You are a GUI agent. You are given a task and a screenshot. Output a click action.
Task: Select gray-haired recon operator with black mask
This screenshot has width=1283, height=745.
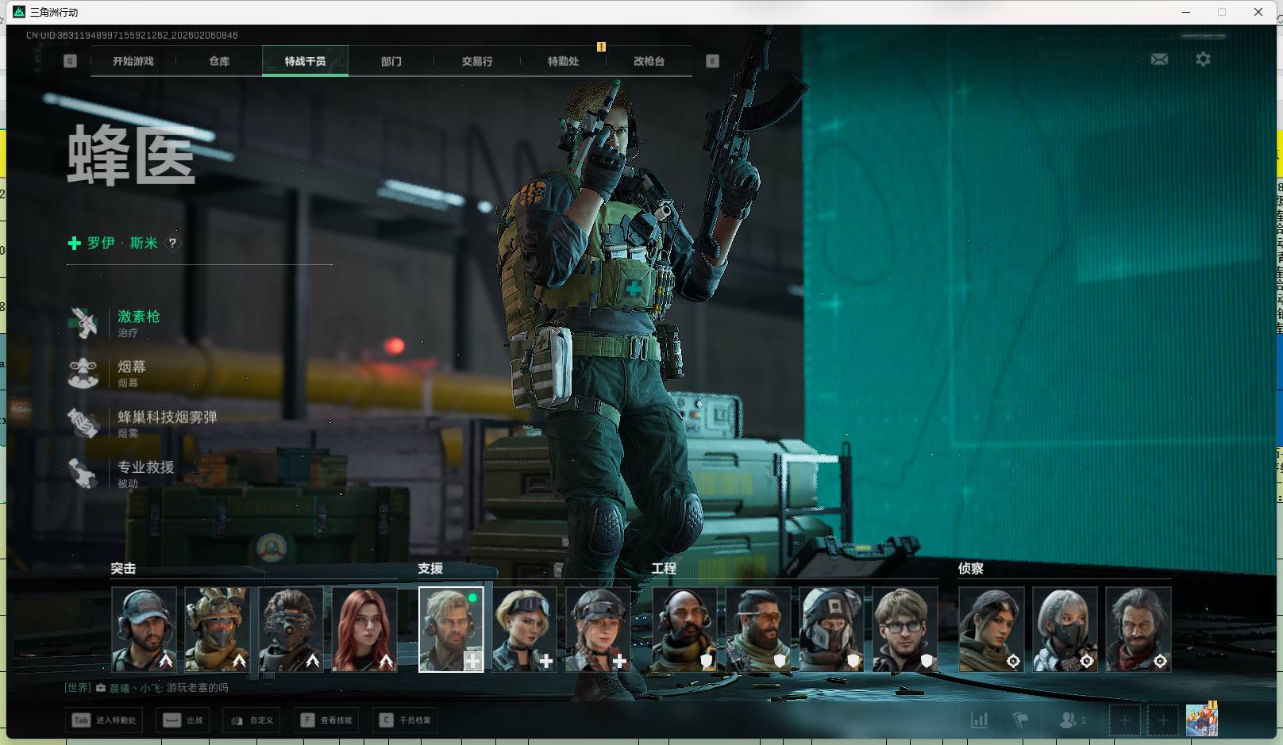click(x=1065, y=629)
